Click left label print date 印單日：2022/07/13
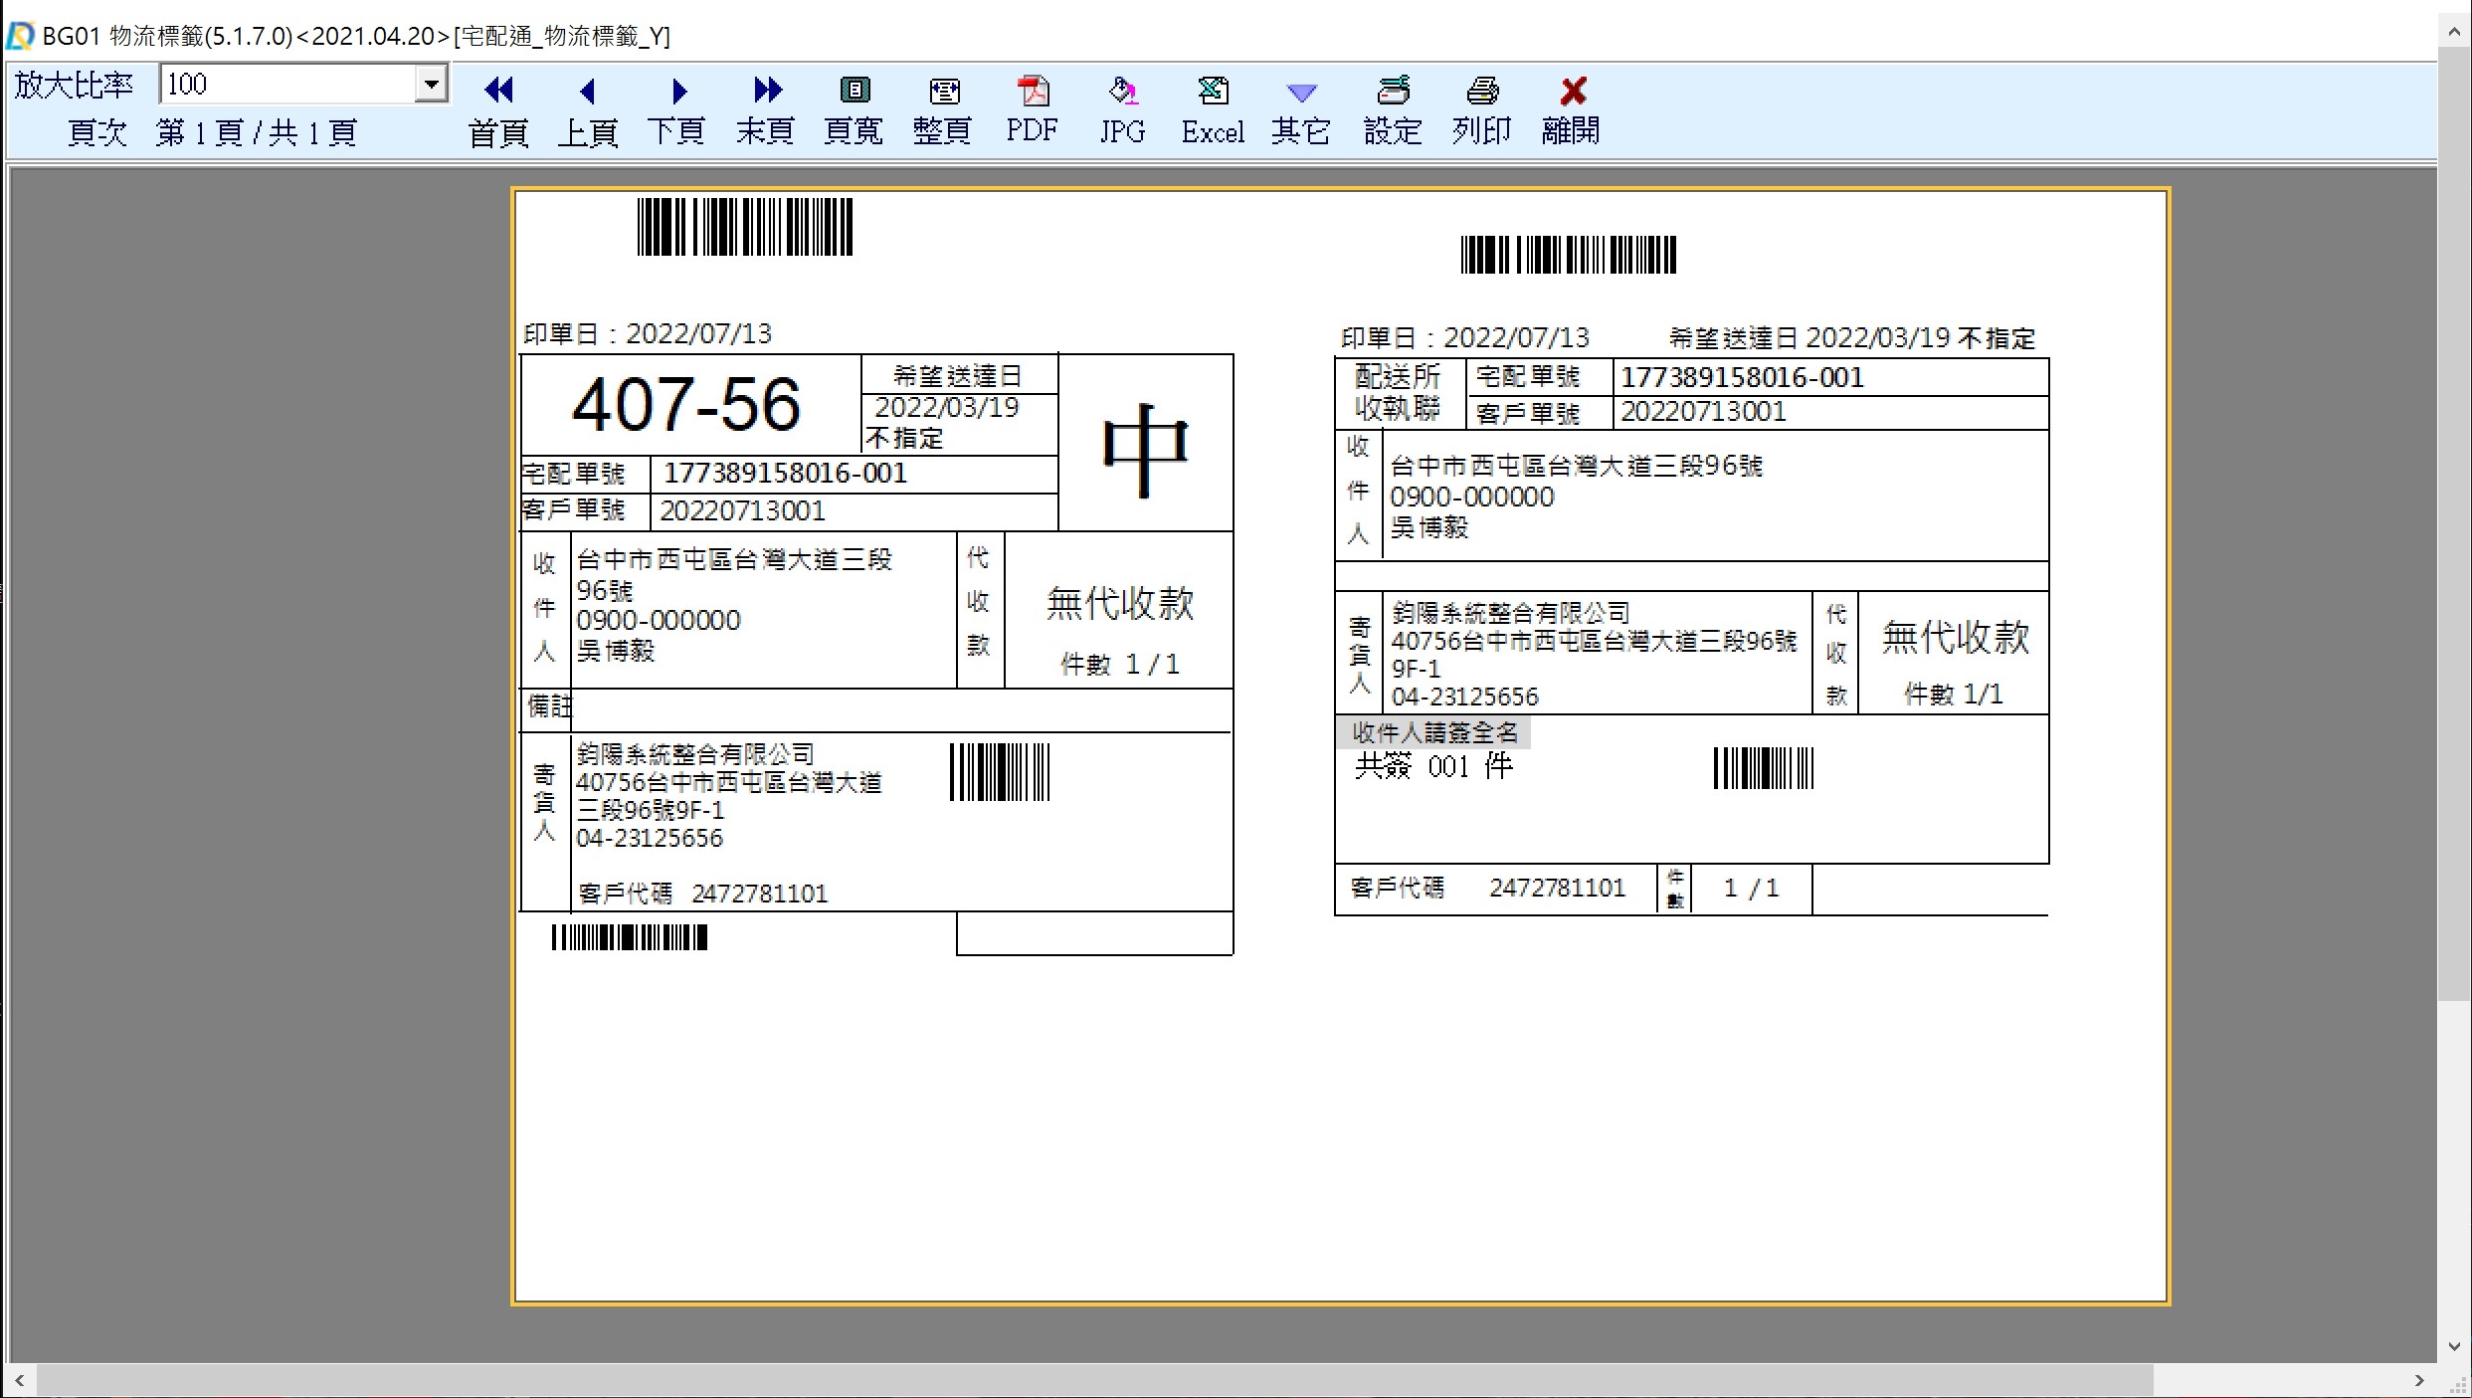 tap(648, 334)
